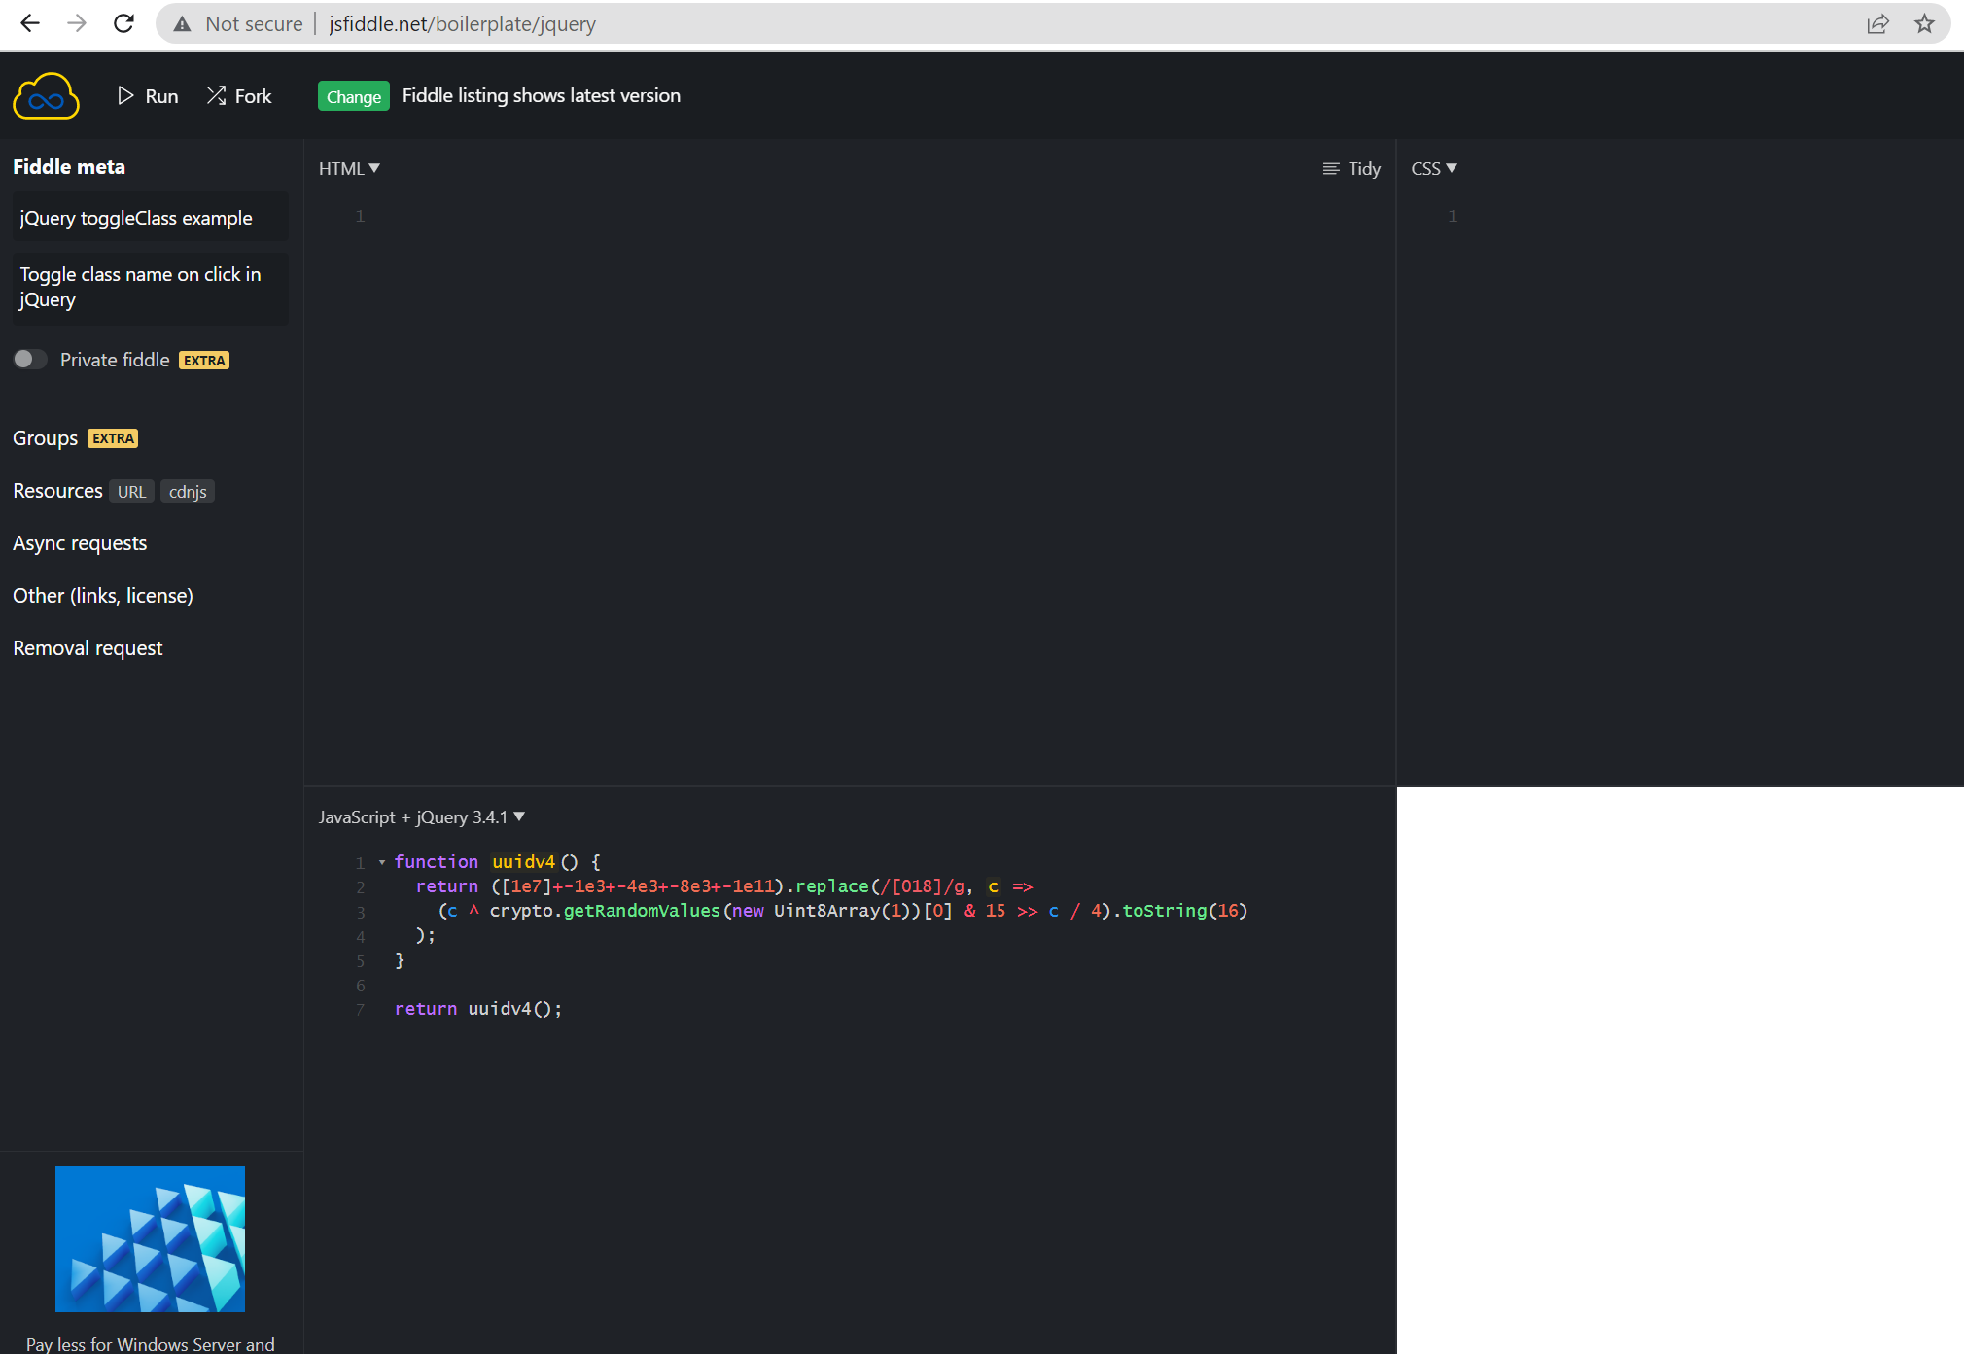Click the JSFiddle cloud logo
The width and height of the screenshot is (1964, 1354).
click(x=46, y=95)
